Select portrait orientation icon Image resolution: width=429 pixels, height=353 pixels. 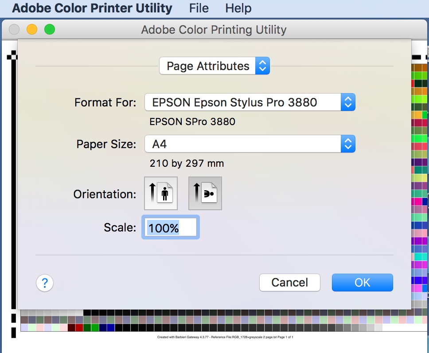(x=161, y=193)
